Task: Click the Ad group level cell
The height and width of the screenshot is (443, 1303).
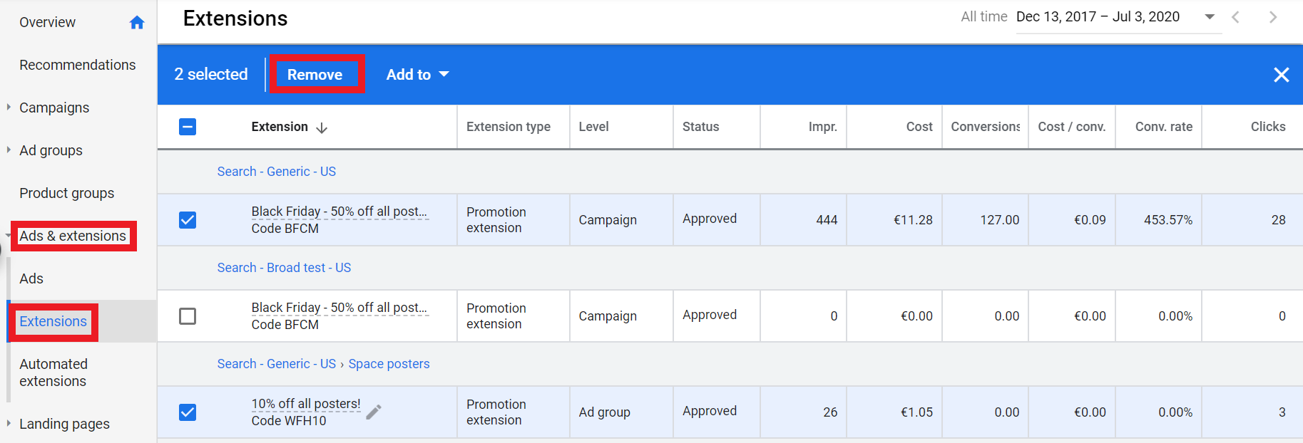Action: tap(604, 412)
